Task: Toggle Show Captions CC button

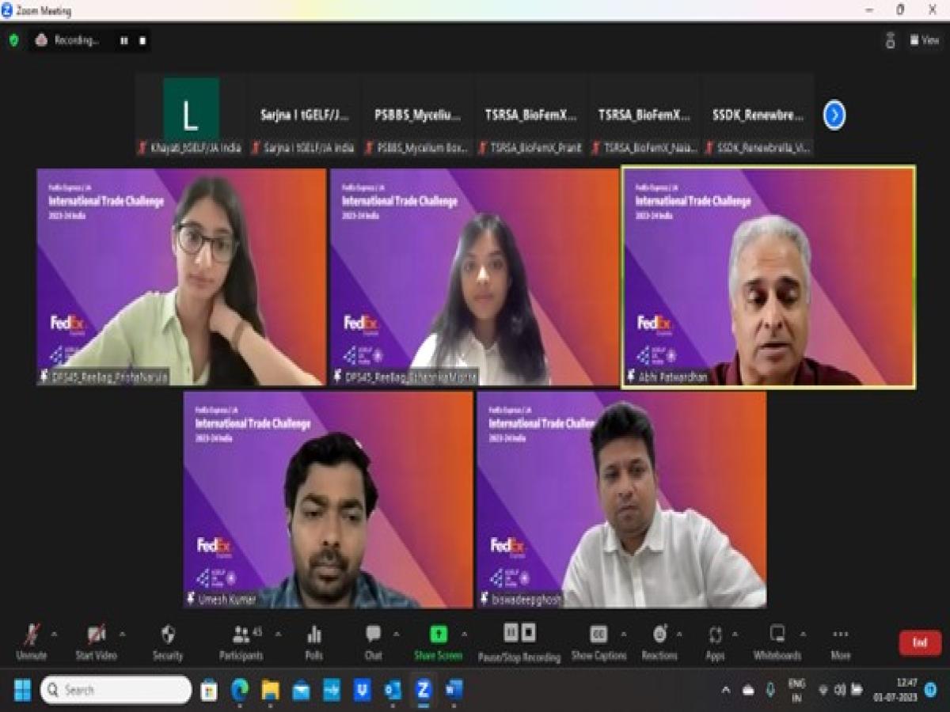Action: 598,642
